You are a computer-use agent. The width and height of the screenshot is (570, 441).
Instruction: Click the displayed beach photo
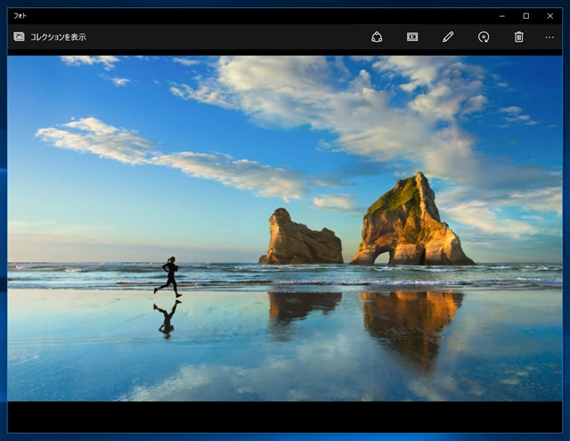click(x=285, y=228)
